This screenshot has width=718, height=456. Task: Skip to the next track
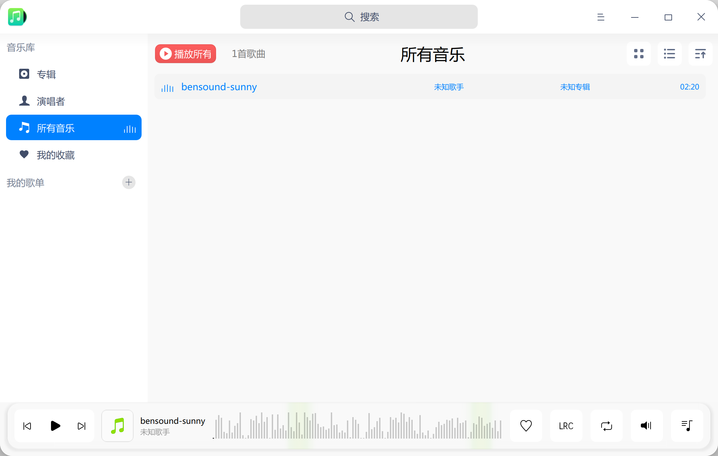82,426
